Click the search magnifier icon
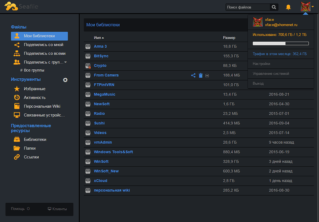Image resolution: width=319 pixels, height=222 pixels. tap(274, 7)
